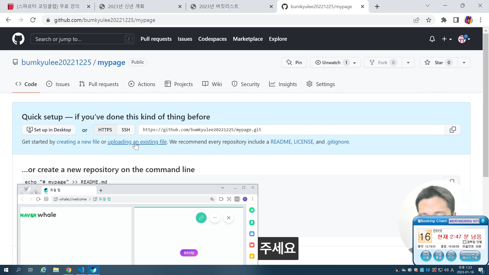Expand the Unwatch notifications dropdown
The height and width of the screenshot is (275, 489).
(x=335, y=62)
